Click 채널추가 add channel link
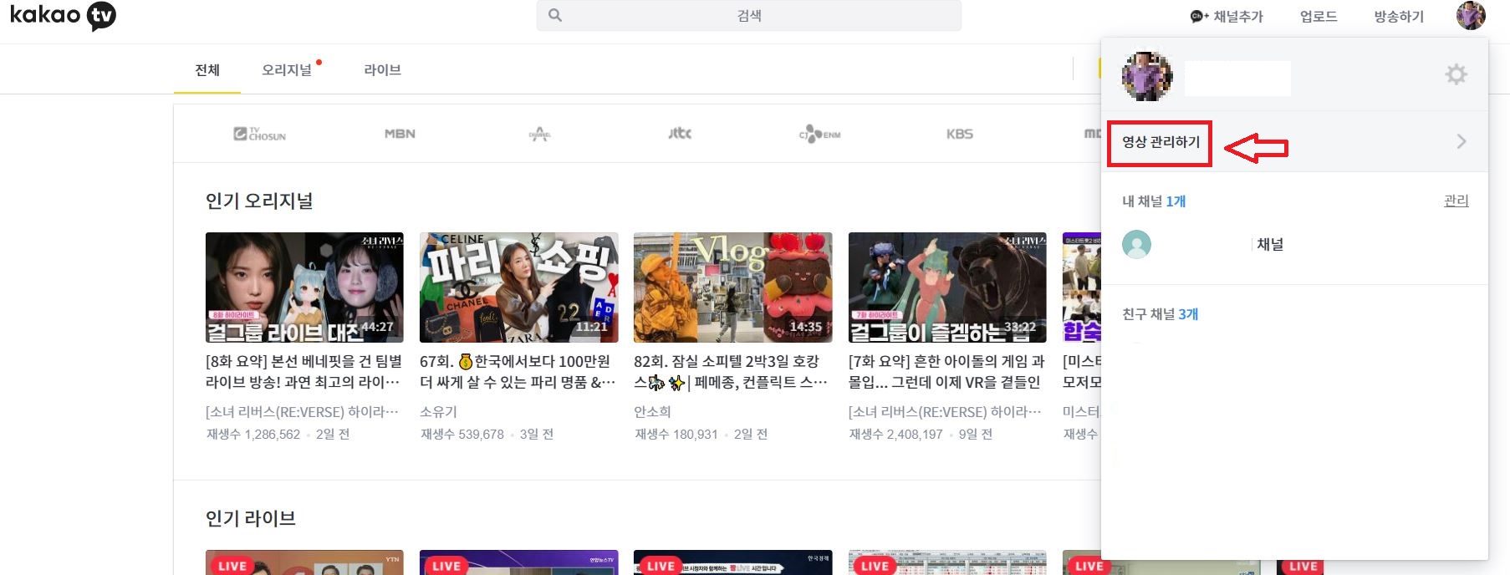This screenshot has width=1510, height=575. [1227, 16]
